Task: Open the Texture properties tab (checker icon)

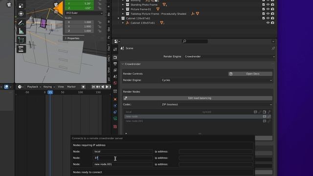Action: tap(115, 127)
